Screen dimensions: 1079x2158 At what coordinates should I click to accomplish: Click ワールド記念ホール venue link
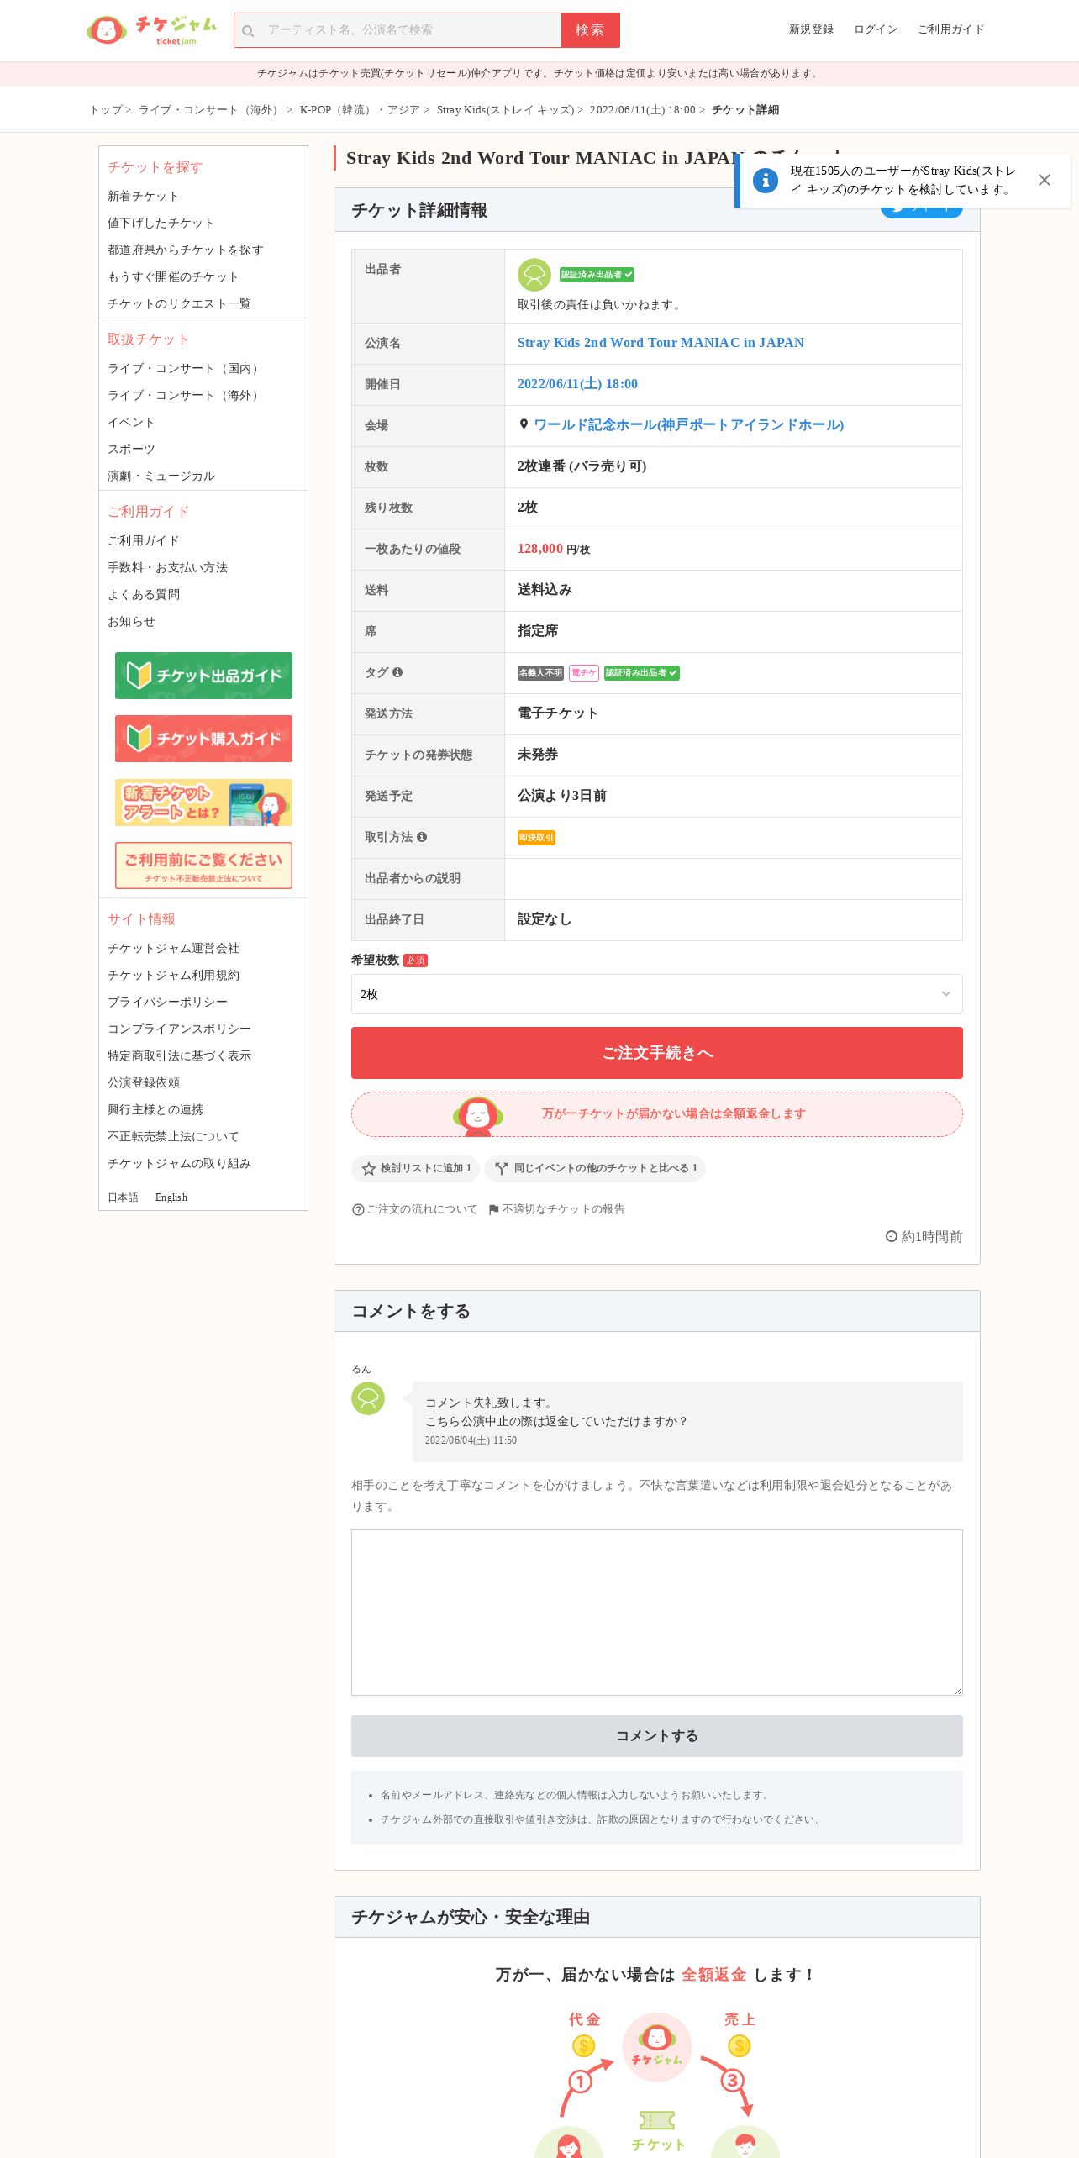[688, 425]
